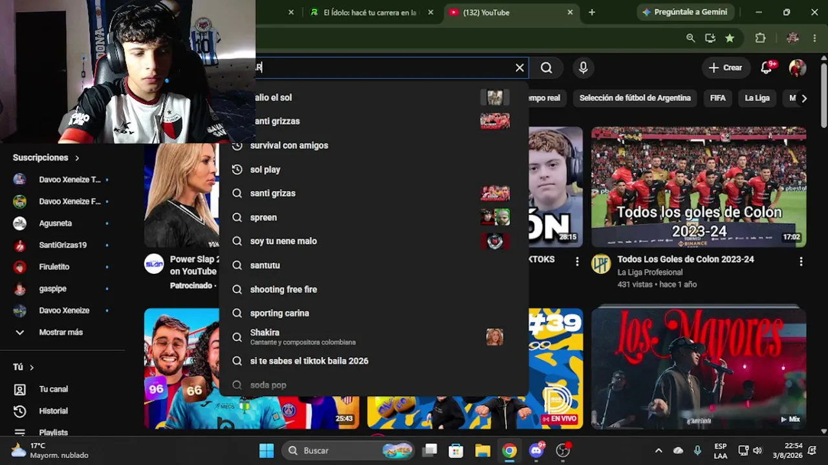The image size is (828, 465).
Task: Open SantiGrizas19 subscription channel
Action: tap(62, 245)
